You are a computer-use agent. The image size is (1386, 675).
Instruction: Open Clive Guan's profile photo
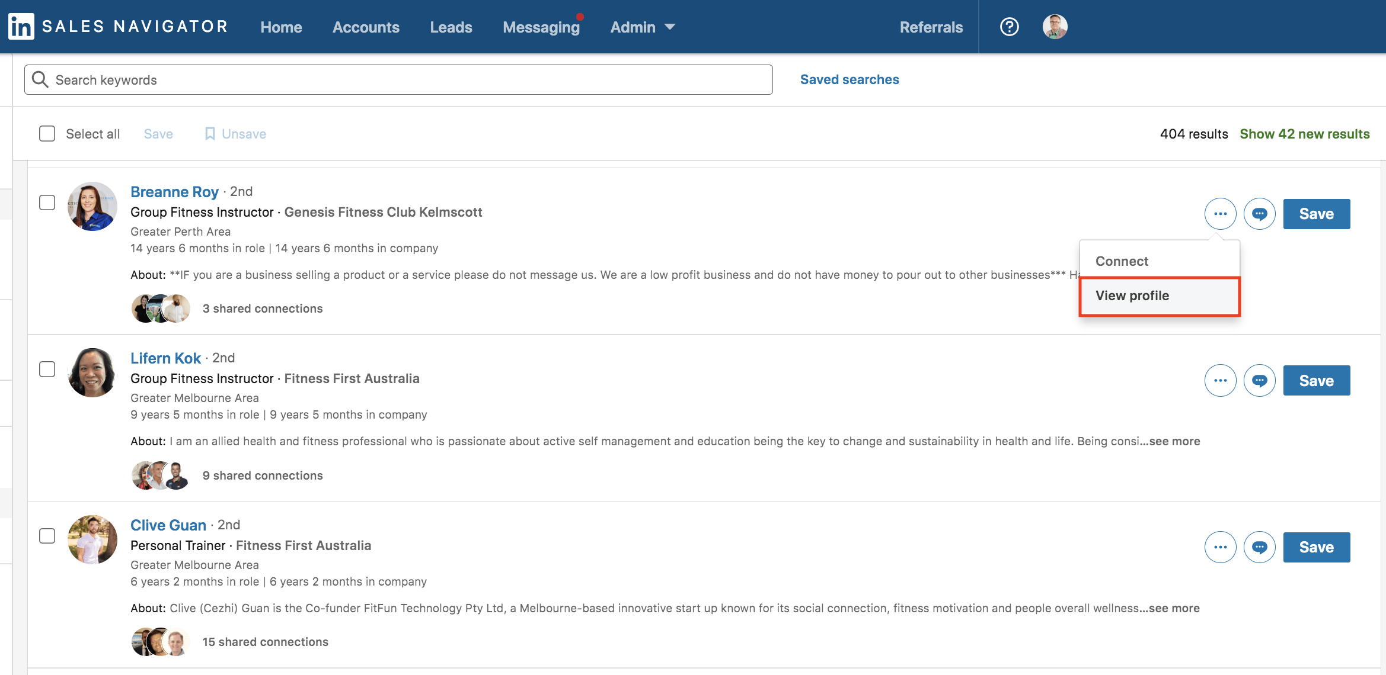(92, 539)
